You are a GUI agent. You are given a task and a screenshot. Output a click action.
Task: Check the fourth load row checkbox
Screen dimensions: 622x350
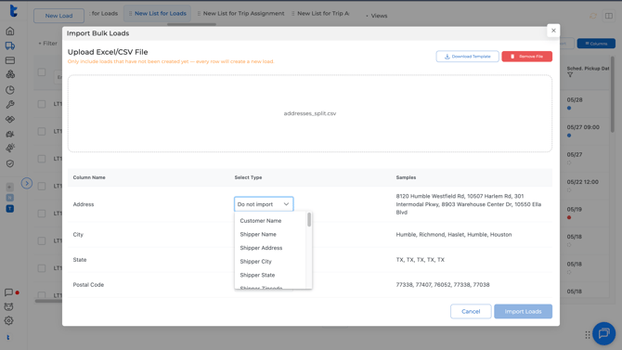(x=42, y=186)
